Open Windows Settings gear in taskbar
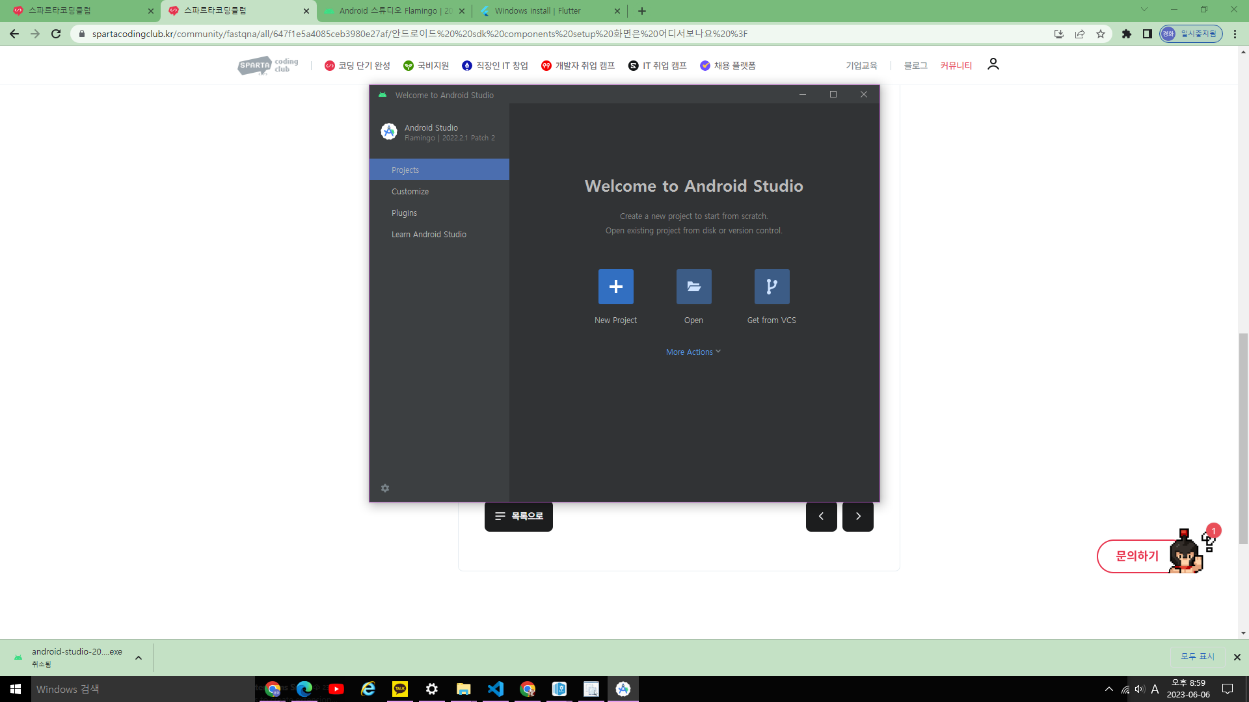Image resolution: width=1249 pixels, height=702 pixels. click(432, 689)
